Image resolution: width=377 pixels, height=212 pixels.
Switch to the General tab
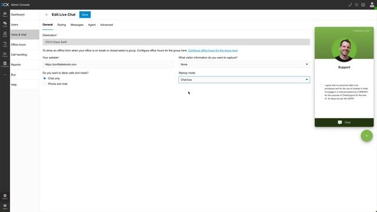48,25
